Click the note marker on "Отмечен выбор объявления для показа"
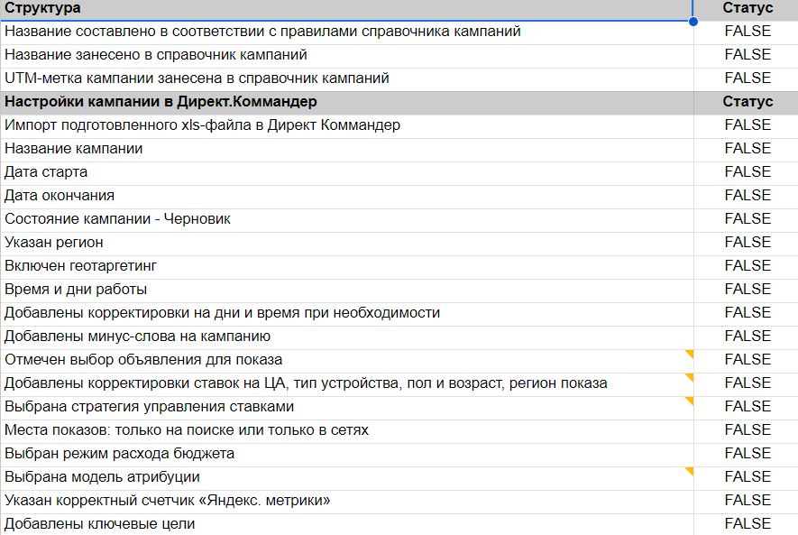The height and width of the screenshot is (535, 798). 690,354
